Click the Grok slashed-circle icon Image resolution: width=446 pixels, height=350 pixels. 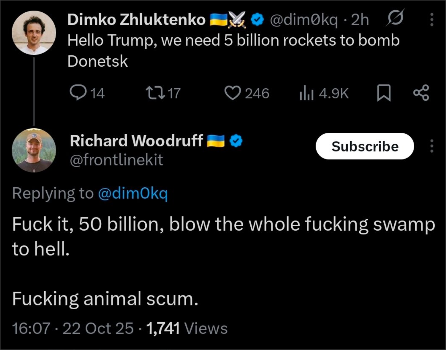click(395, 17)
